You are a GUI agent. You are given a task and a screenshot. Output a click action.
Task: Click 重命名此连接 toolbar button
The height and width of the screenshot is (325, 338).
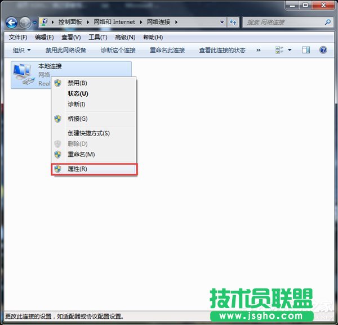pos(167,51)
